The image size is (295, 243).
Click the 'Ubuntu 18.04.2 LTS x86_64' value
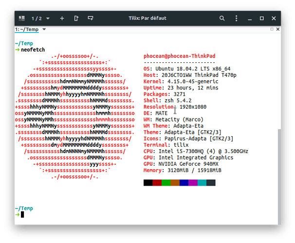193,69
